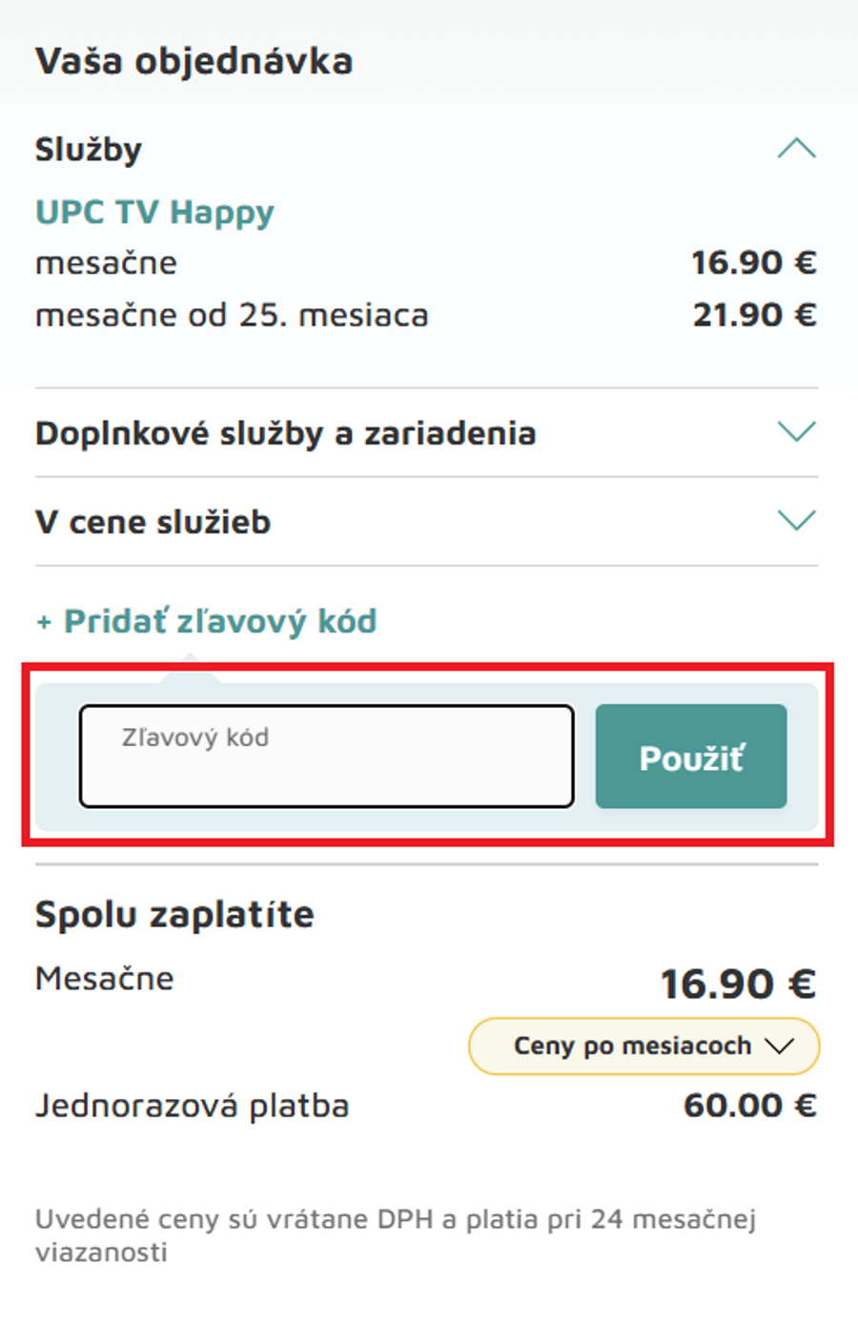The width and height of the screenshot is (858, 1327).
Task: Click the upward arrow icon next to Služby
Action: tap(797, 148)
